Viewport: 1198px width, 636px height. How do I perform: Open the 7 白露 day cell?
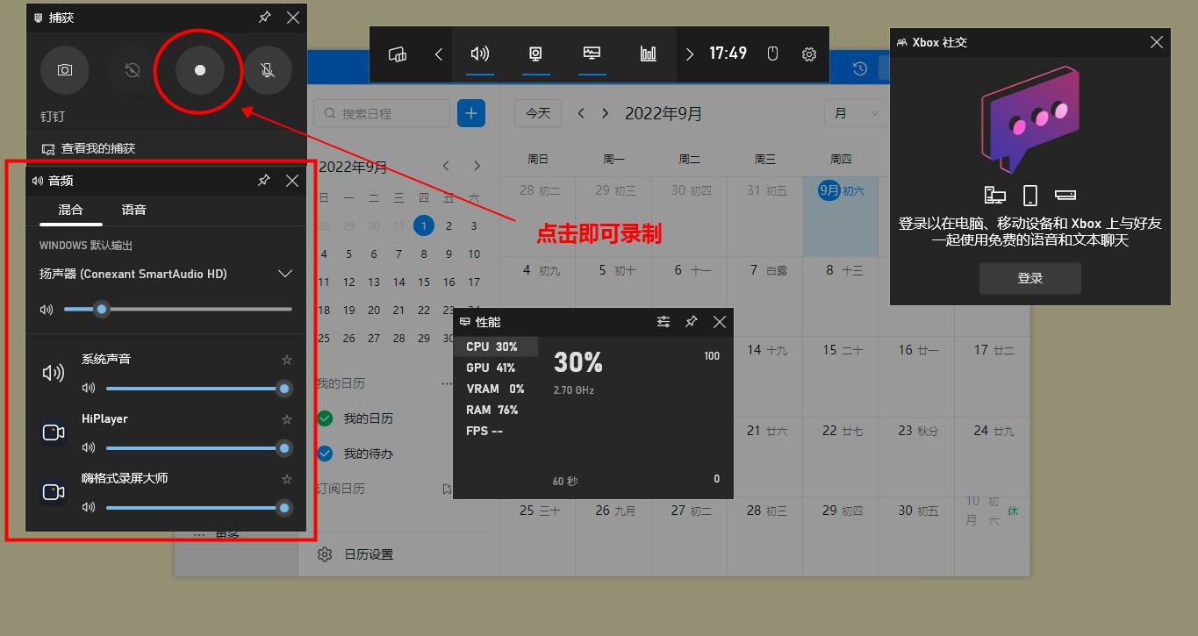765,296
